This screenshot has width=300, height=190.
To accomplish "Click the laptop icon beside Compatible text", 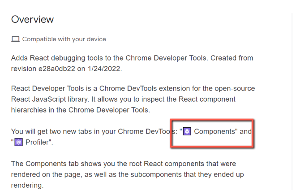I will click(x=16, y=39).
